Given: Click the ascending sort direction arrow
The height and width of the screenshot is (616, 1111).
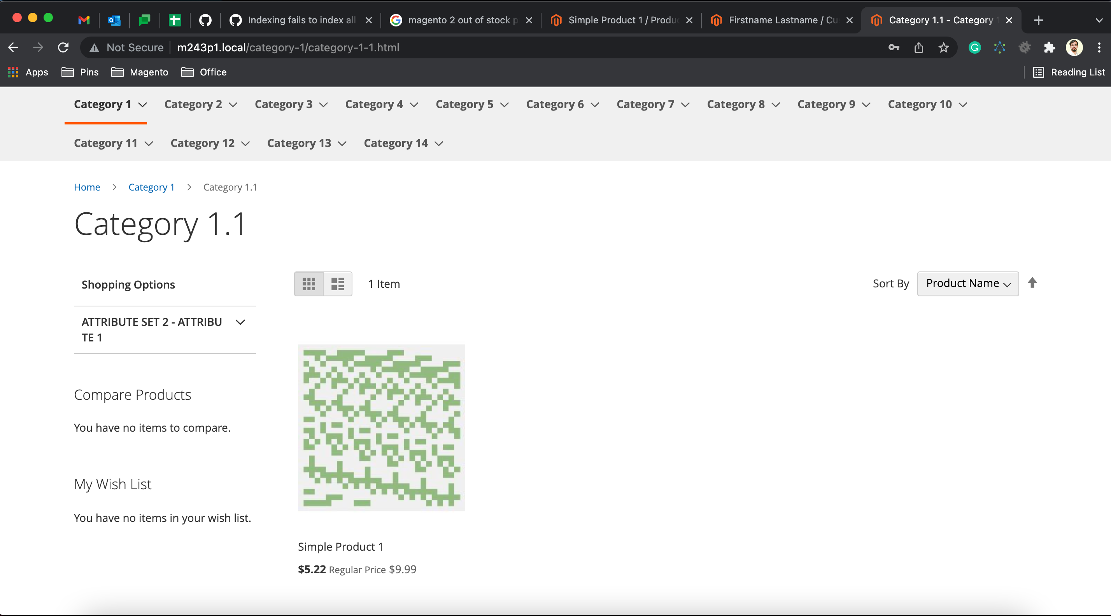Looking at the screenshot, I should (x=1033, y=283).
